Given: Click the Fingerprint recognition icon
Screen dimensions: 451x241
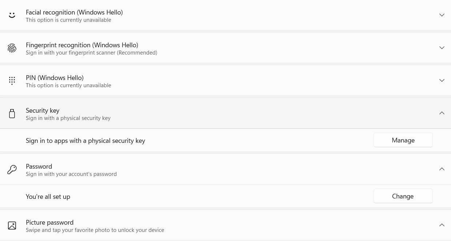Looking at the screenshot, I should click(x=12, y=48).
